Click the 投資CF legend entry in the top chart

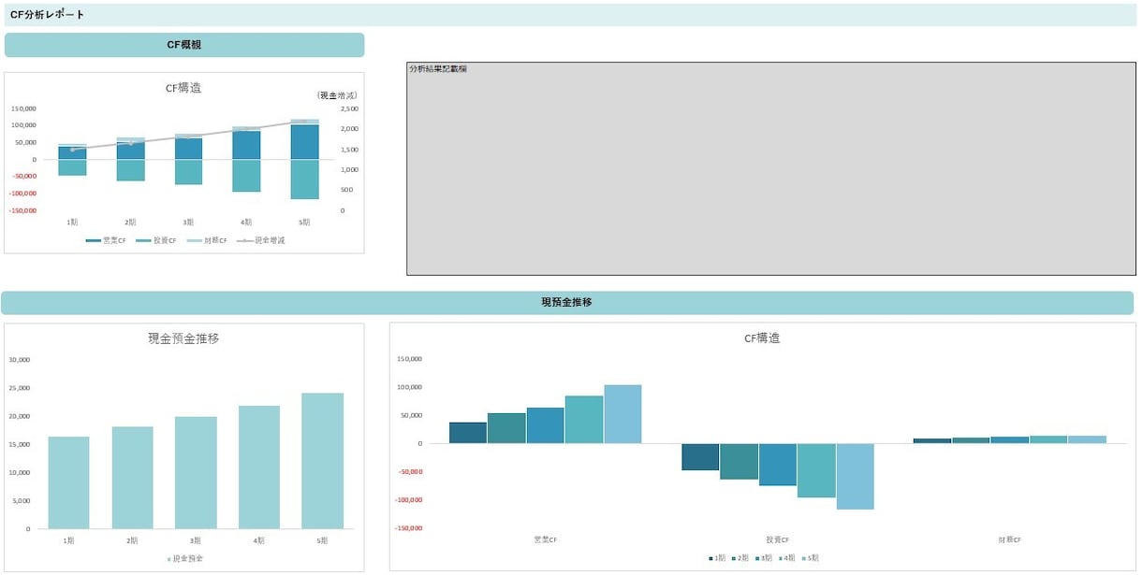(156, 240)
